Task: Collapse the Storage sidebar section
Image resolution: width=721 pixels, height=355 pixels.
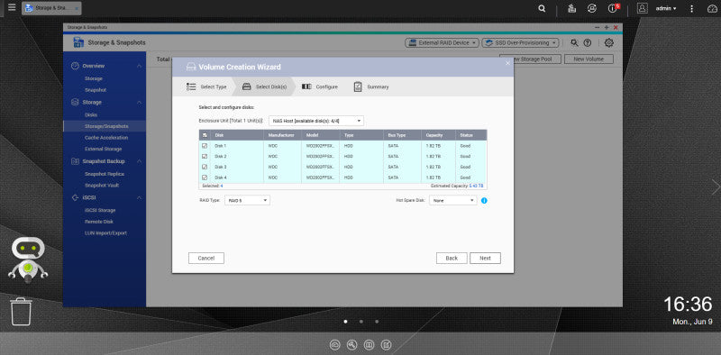Action: tap(139, 102)
